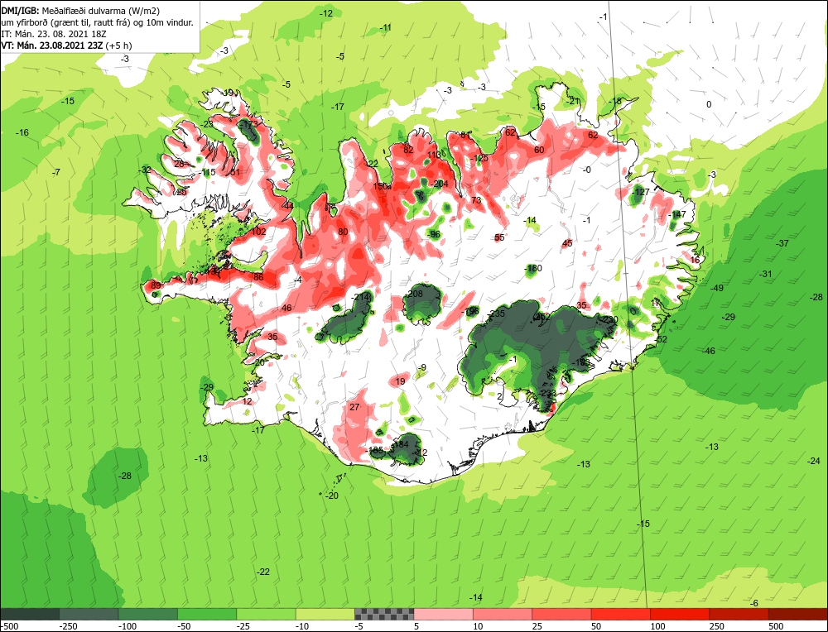The width and height of the screenshot is (828, 632).
Task: Select light green swatch between -25 and -10
Action: click(267, 614)
